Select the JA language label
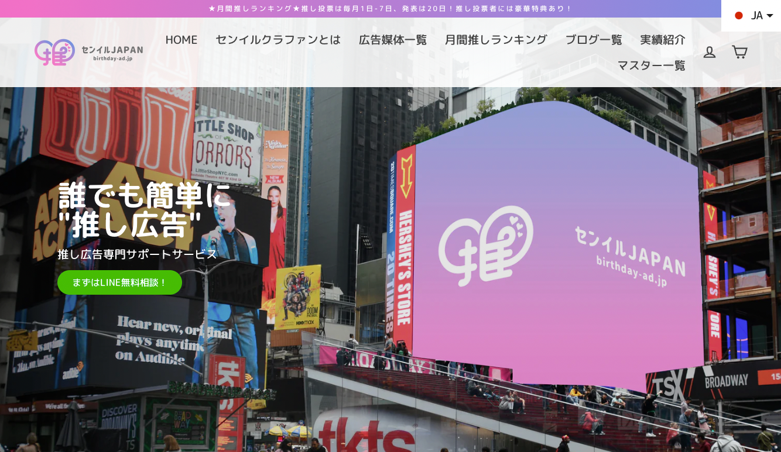Screen dimensions: 781x452 756,16
